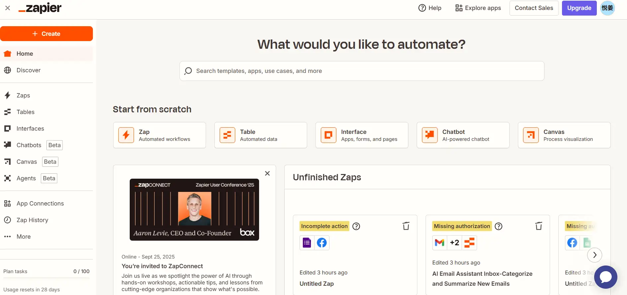Screen dimensions: 627x295
Task: Focus the search templates and apps field
Action: coord(362,71)
